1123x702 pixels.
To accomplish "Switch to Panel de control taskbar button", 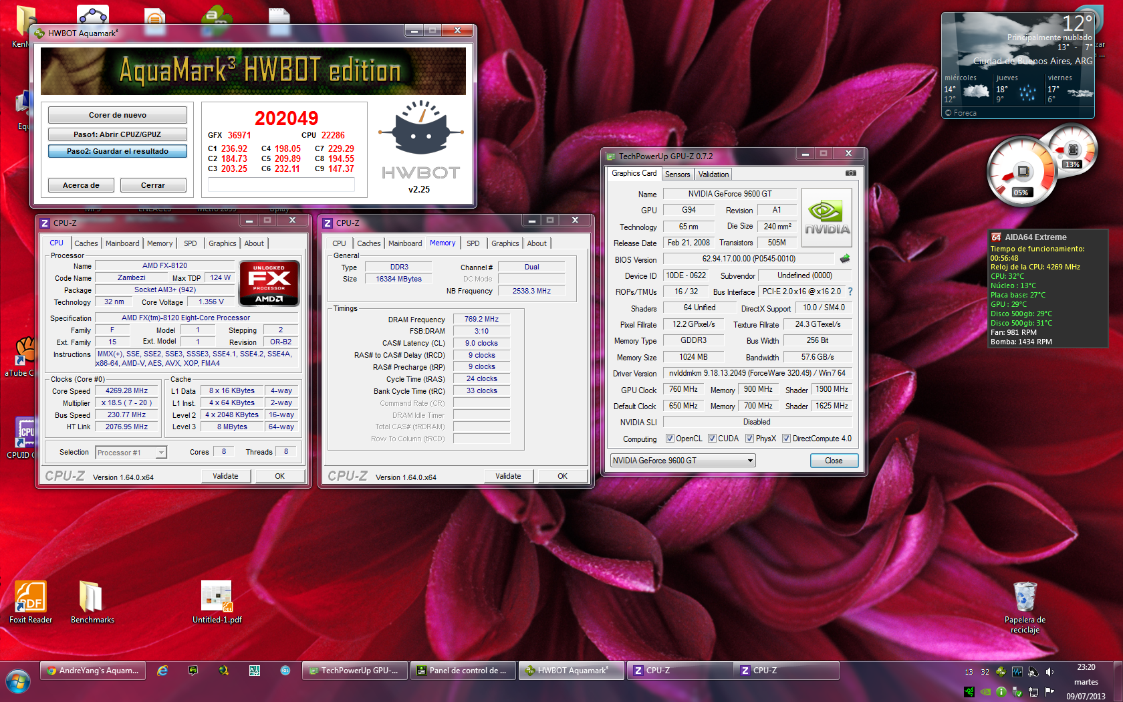I will pos(462,671).
